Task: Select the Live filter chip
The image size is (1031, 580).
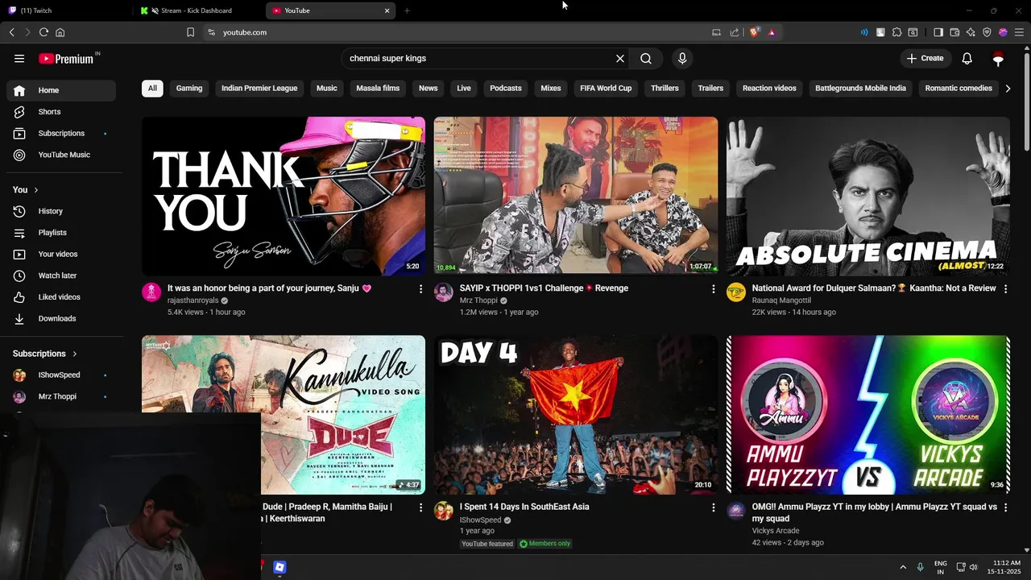Action: pyautogui.click(x=464, y=89)
